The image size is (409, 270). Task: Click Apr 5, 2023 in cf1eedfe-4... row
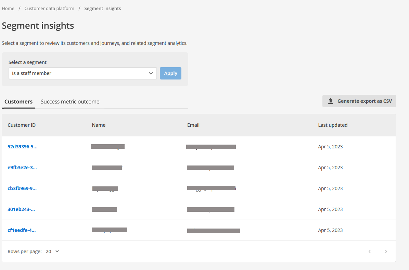point(330,230)
